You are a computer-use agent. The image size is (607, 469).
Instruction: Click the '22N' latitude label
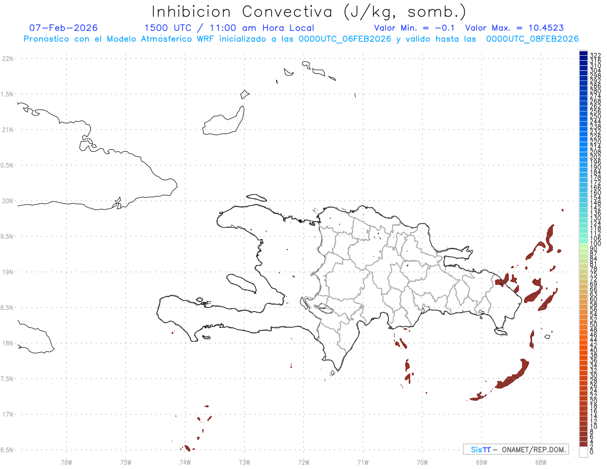click(8, 59)
